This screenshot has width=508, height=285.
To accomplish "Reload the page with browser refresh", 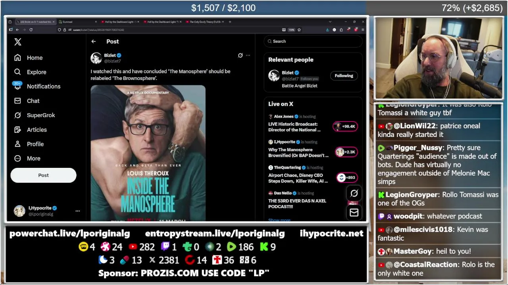I will coord(31,30).
